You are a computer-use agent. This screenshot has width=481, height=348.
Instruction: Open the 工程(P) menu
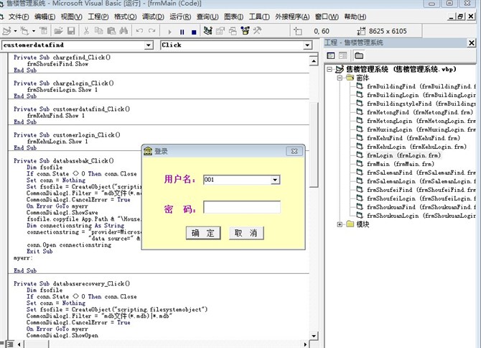pos(98,17)
